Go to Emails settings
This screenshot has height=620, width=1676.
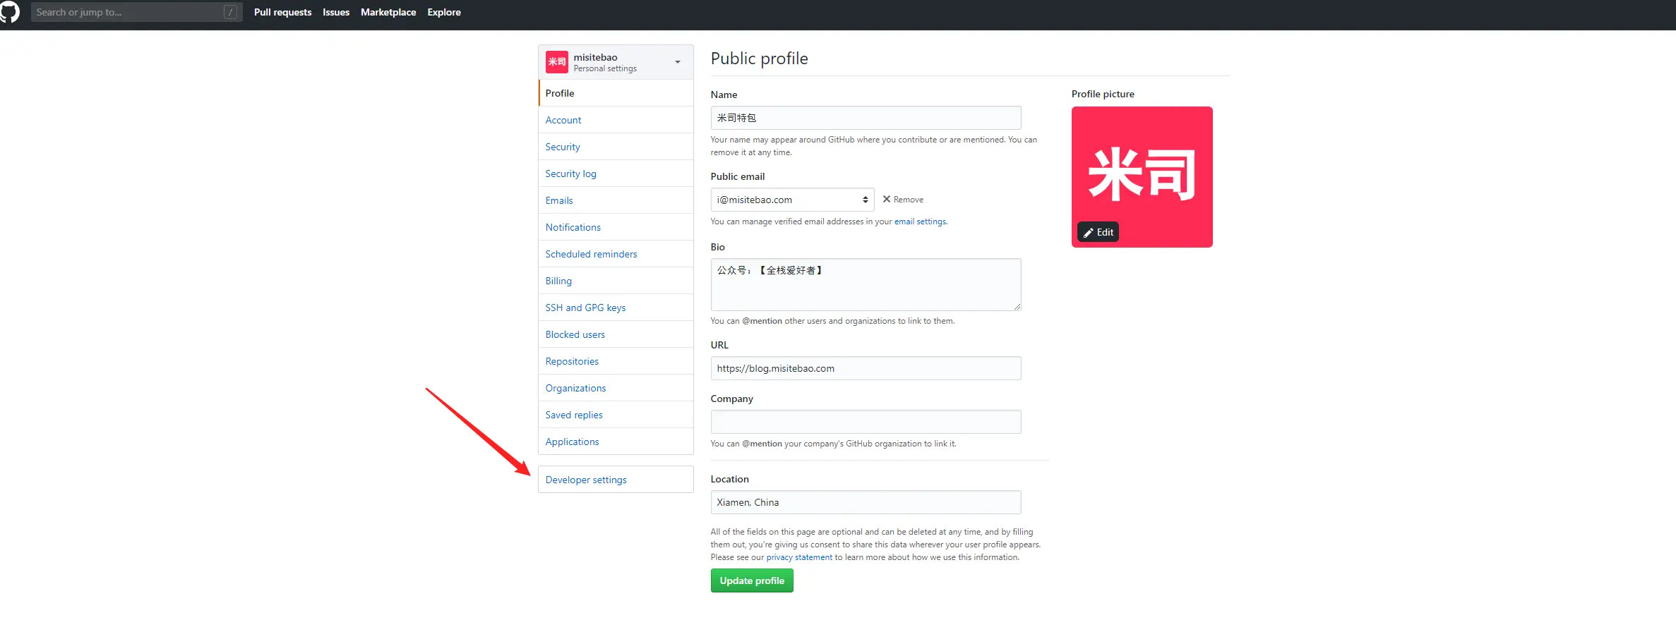616,200
